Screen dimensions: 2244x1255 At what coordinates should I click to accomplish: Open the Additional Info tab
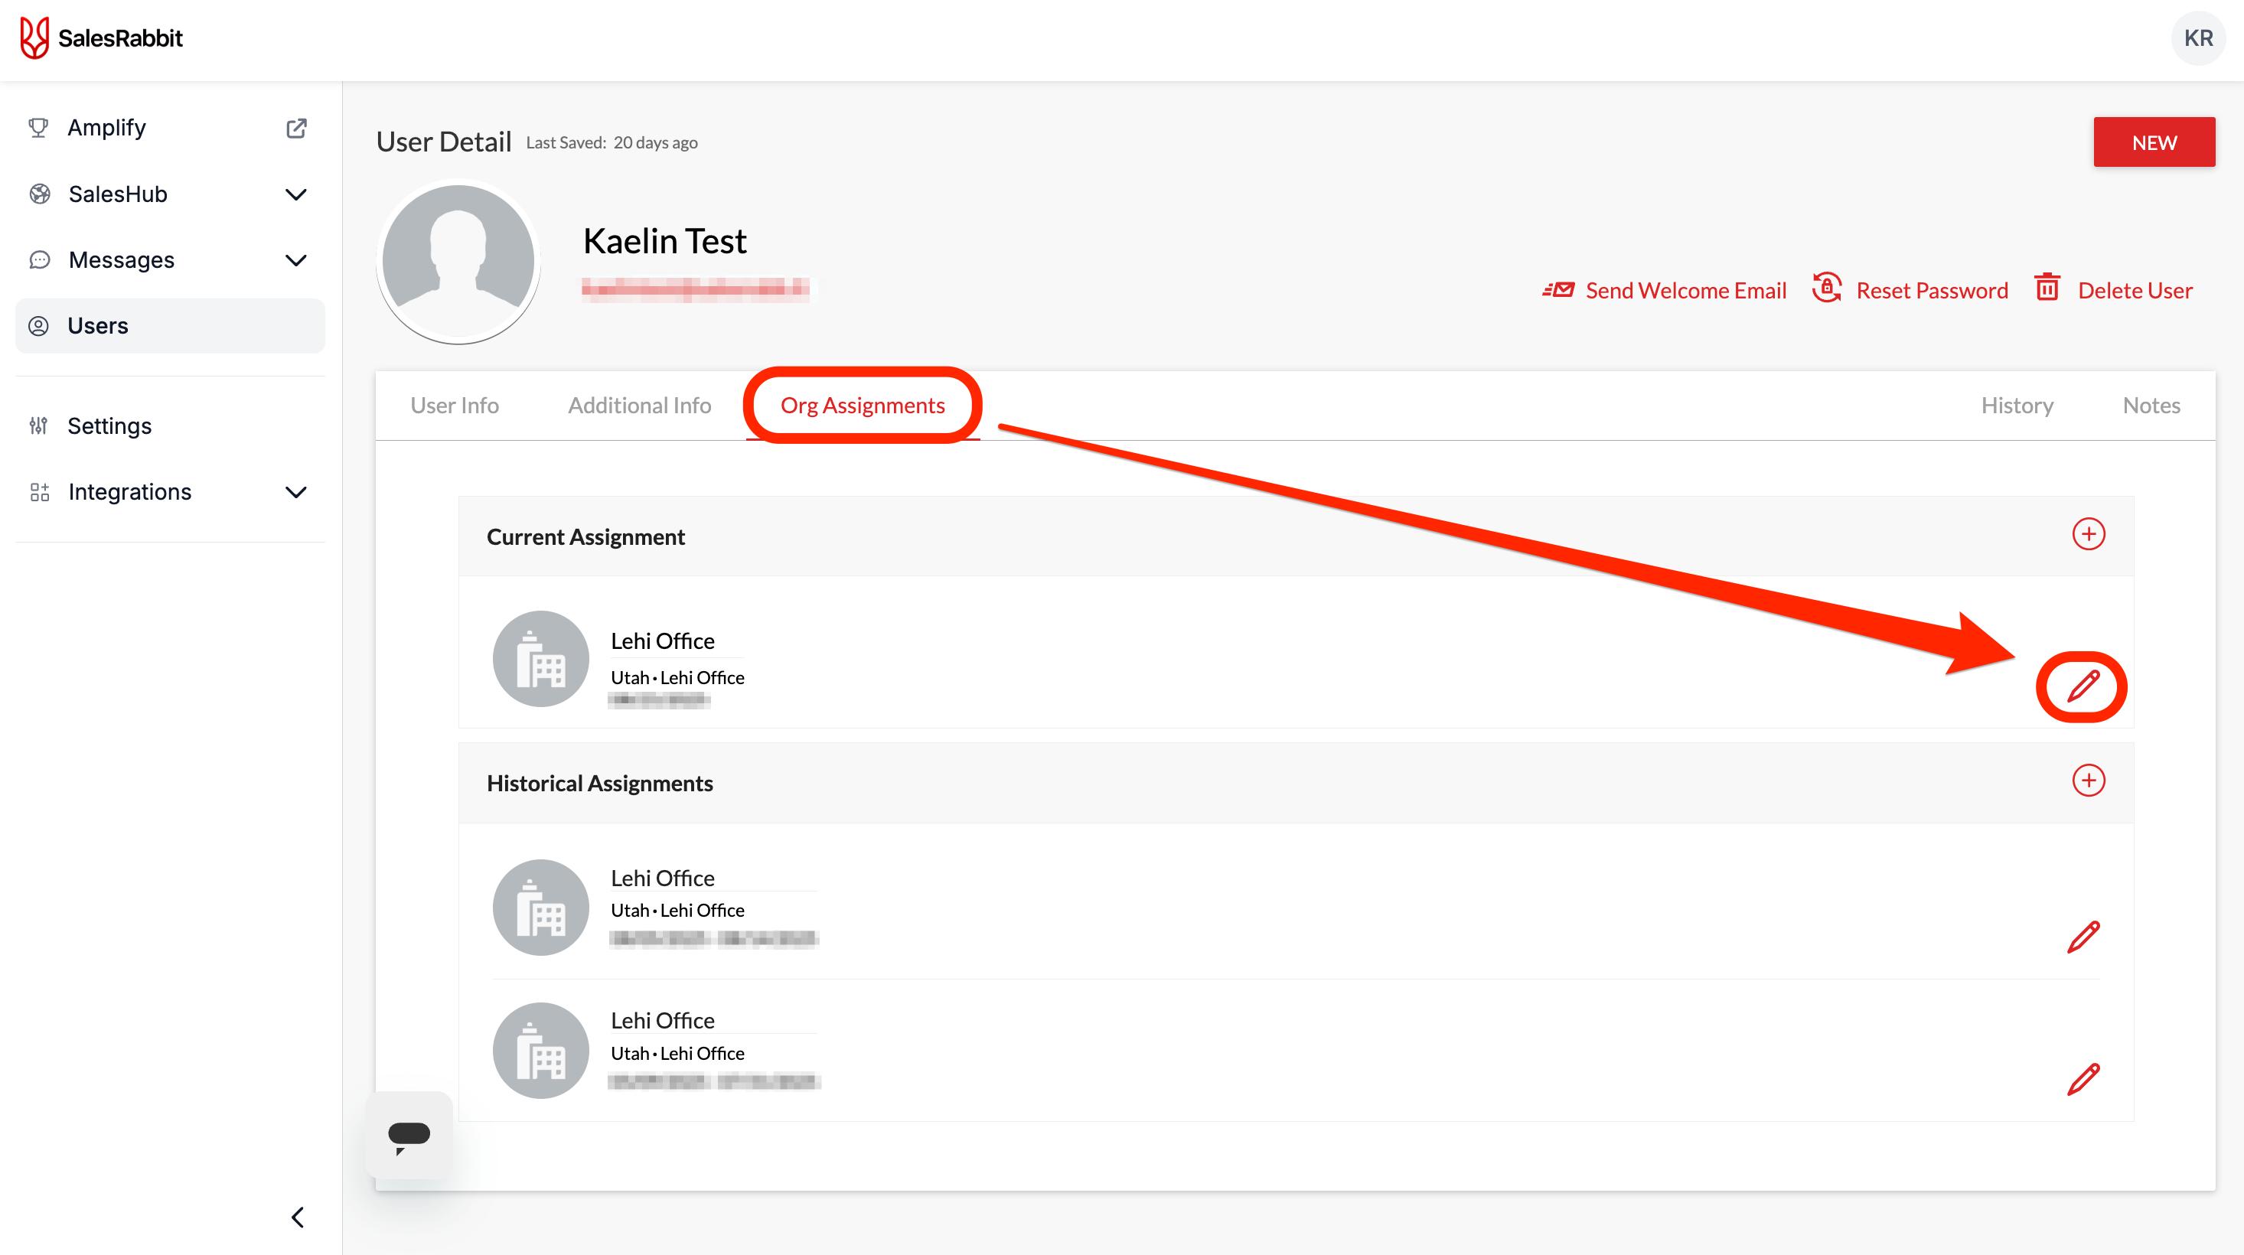pos(639,405)
